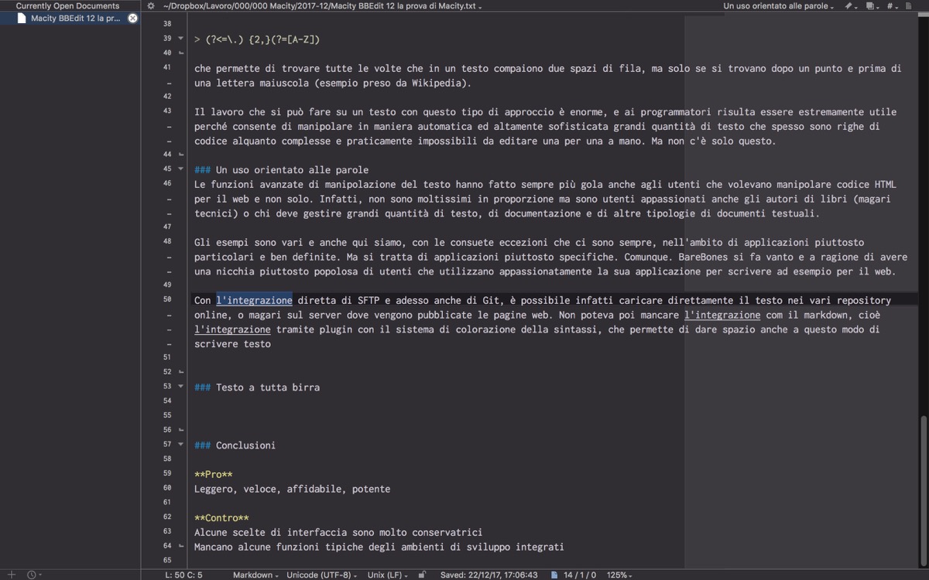Open the file path popup menu
Image resolution: width=929 pixels, height=580 pixels.
(x=322, y=5)
